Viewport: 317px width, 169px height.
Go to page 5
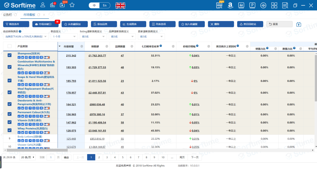[x=123, y=157]
